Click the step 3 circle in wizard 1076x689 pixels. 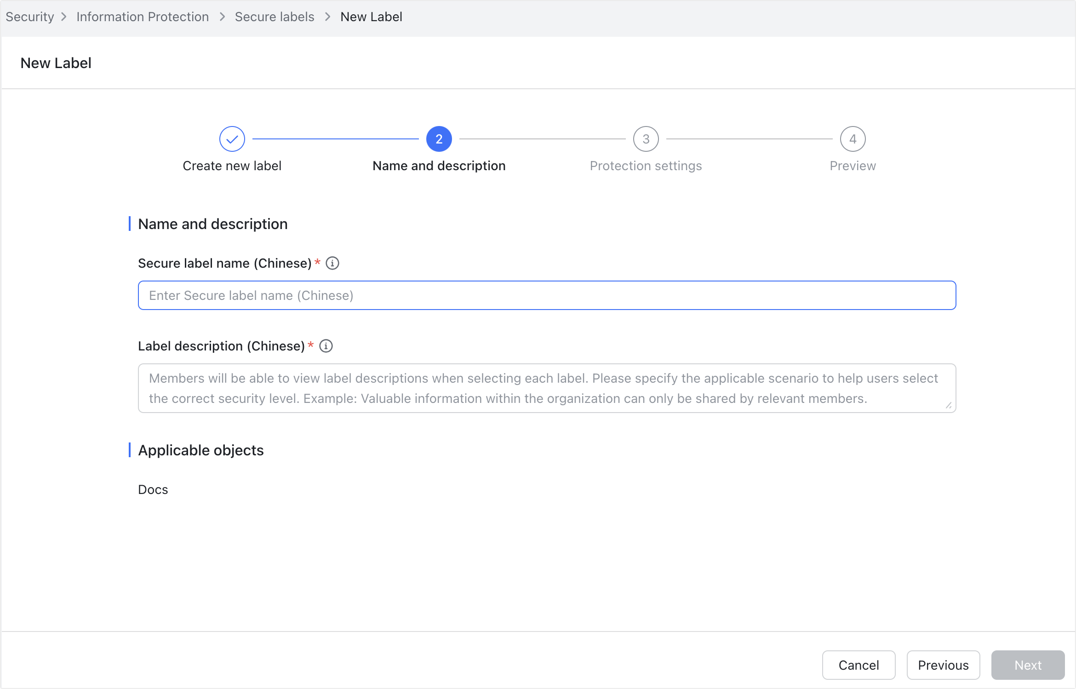point(646,139)
